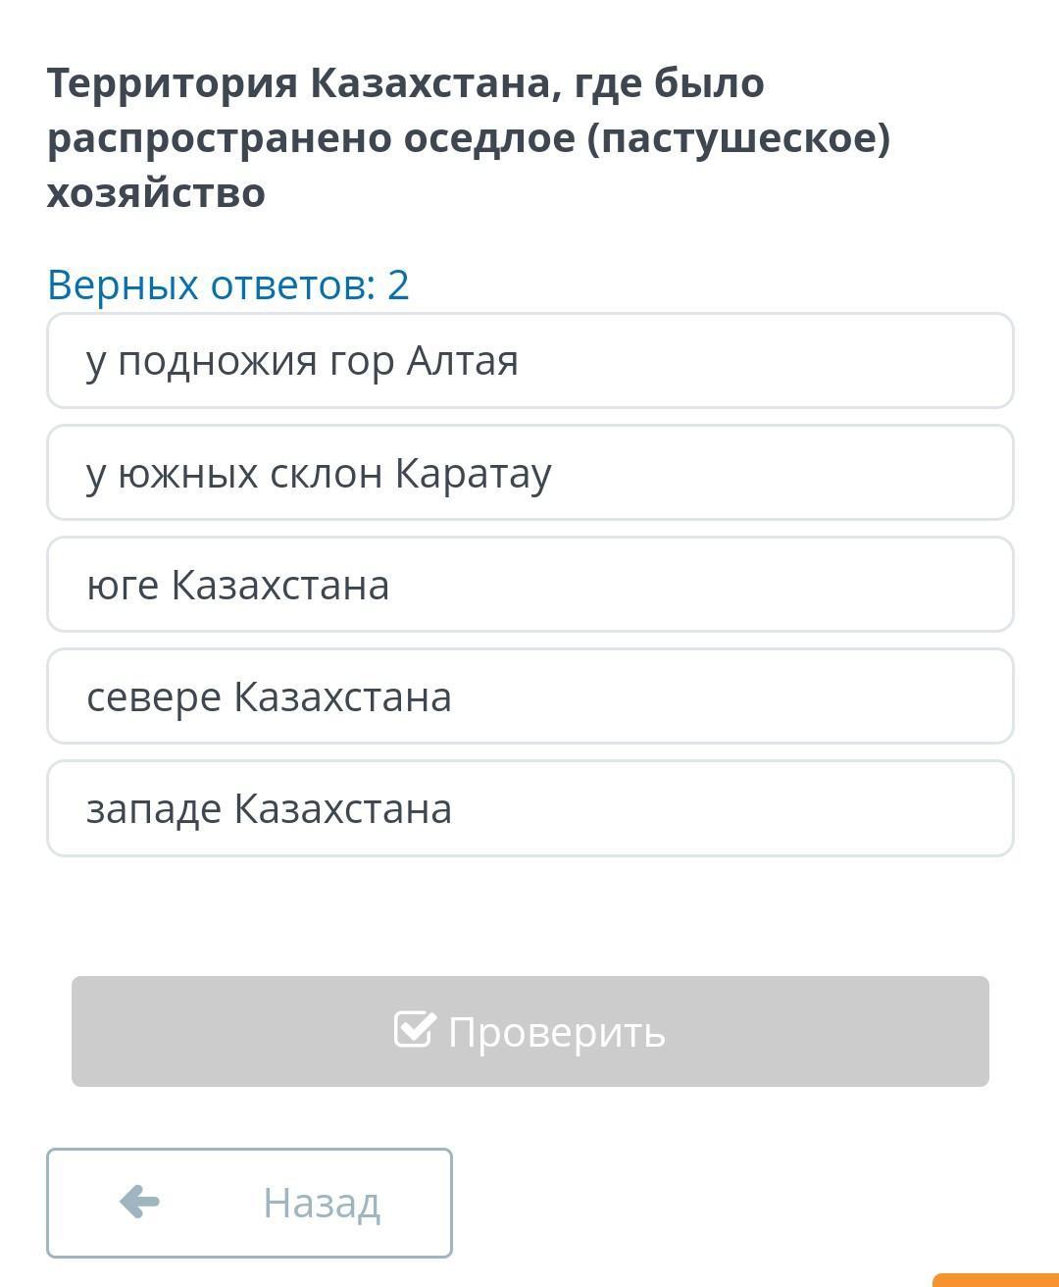Tick the "западе Казахстана" option

(x=529, y=808)
